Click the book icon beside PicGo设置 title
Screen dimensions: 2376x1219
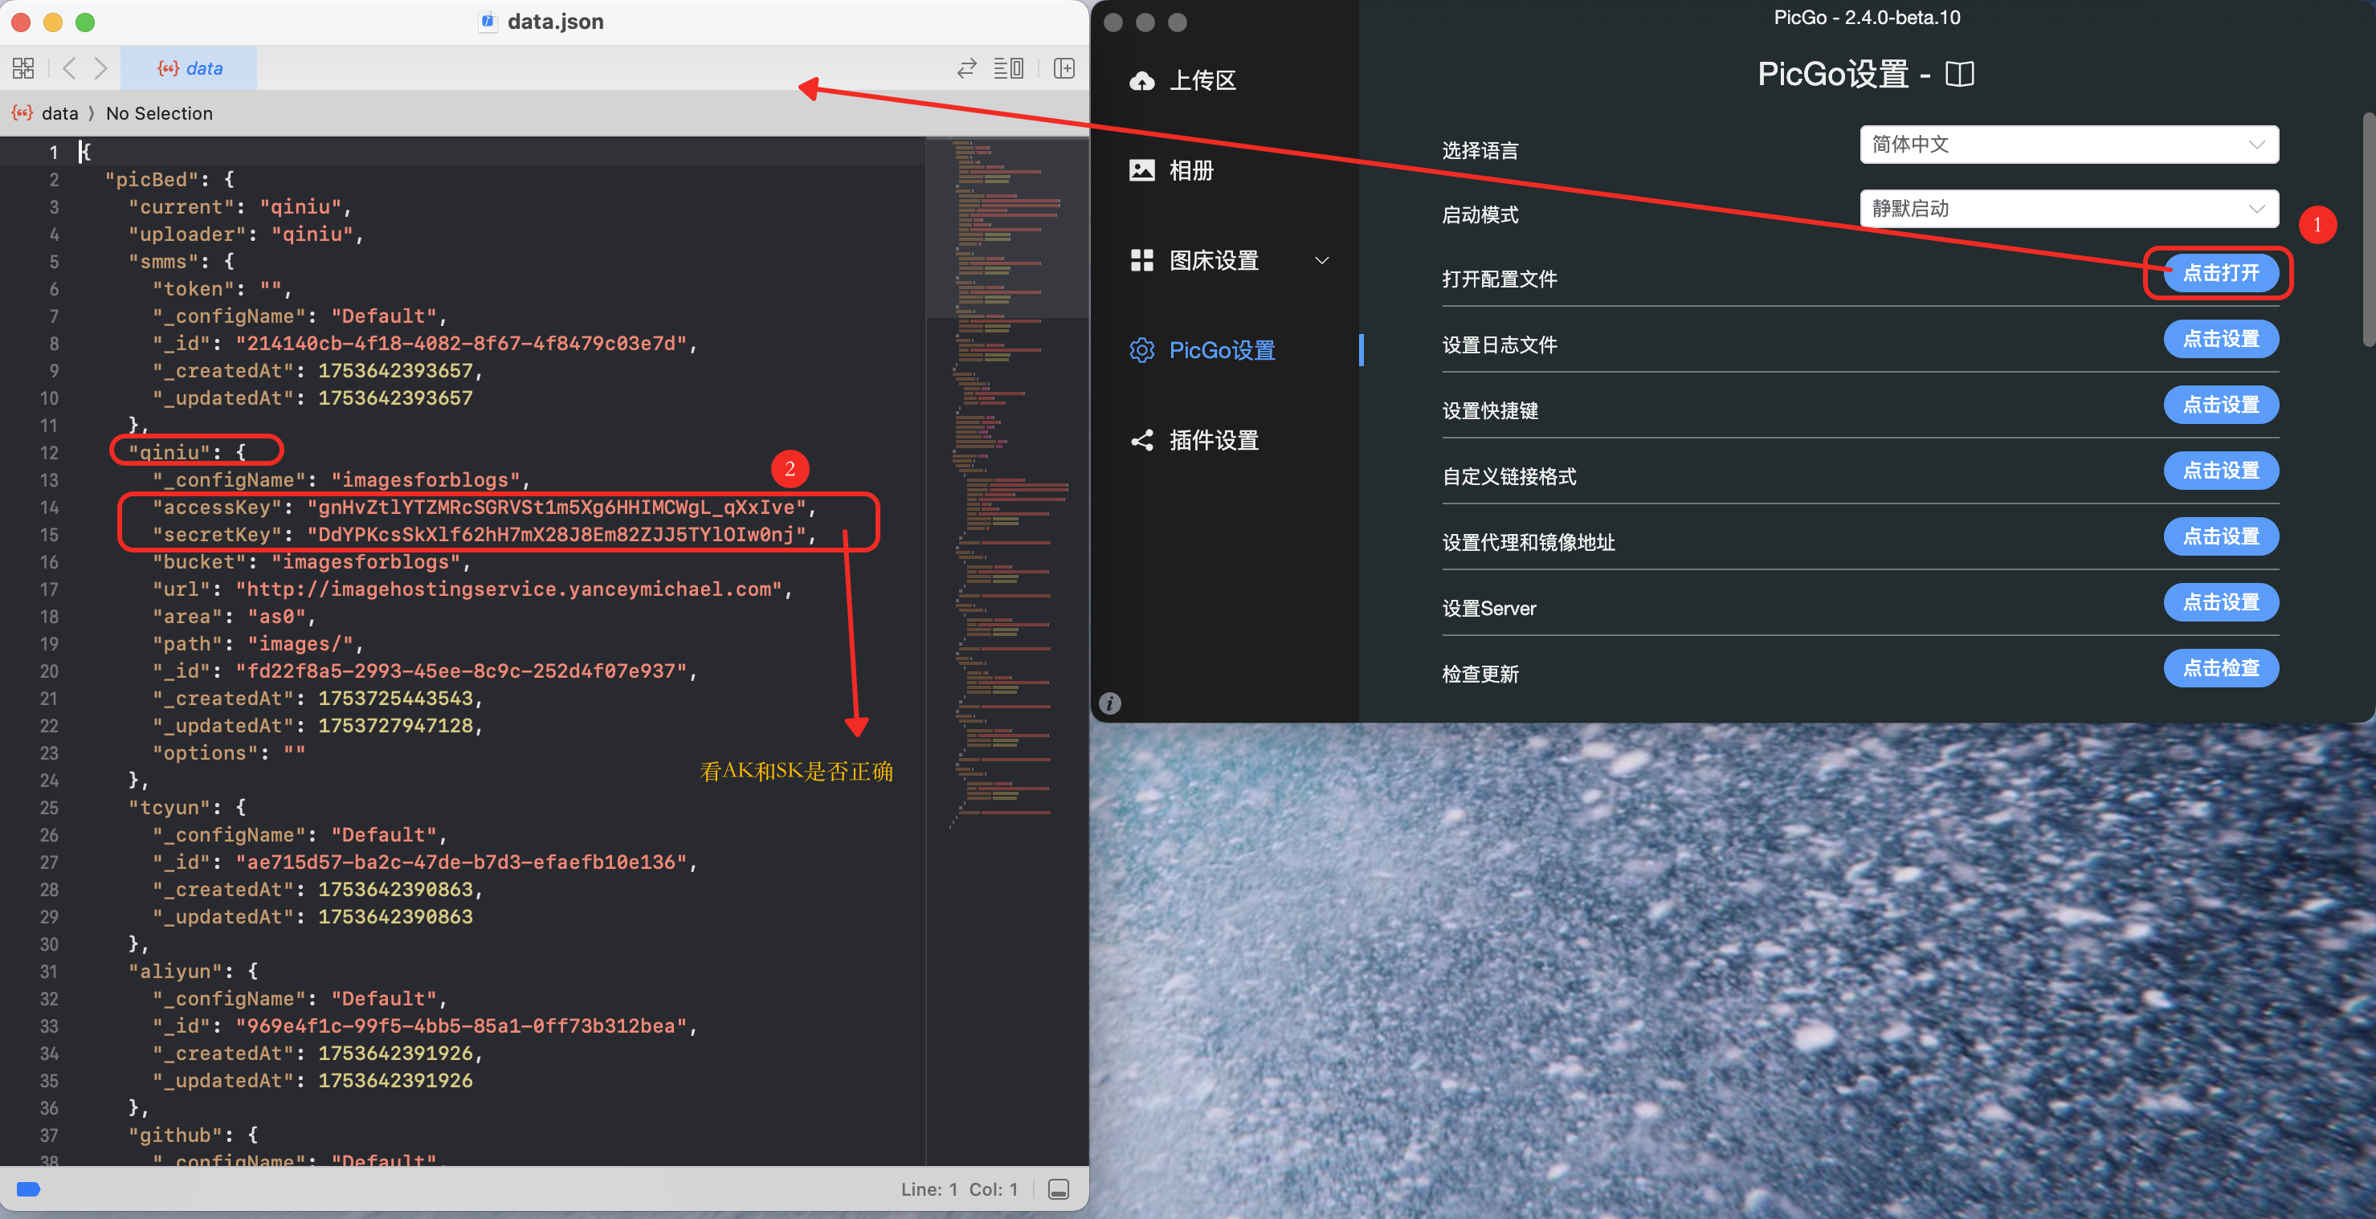click(1959, 74)
